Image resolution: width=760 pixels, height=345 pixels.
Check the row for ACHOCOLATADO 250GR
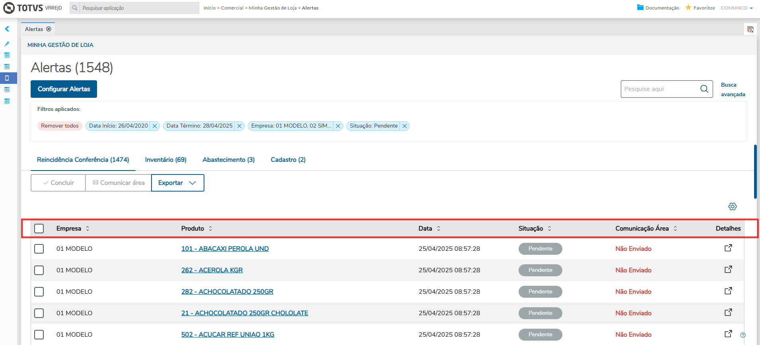[39, 292]
